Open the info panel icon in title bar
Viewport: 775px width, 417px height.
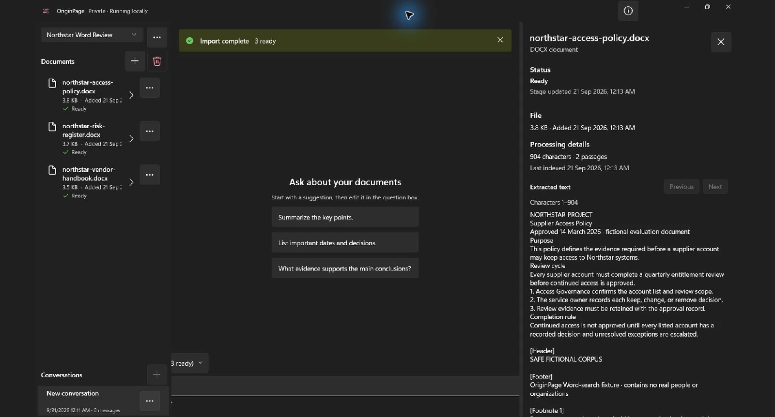(628, 11)
